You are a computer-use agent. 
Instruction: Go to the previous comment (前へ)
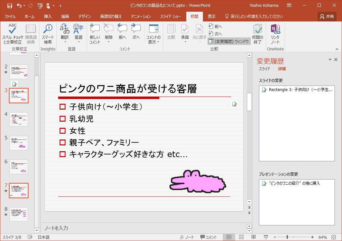point(122,32)
